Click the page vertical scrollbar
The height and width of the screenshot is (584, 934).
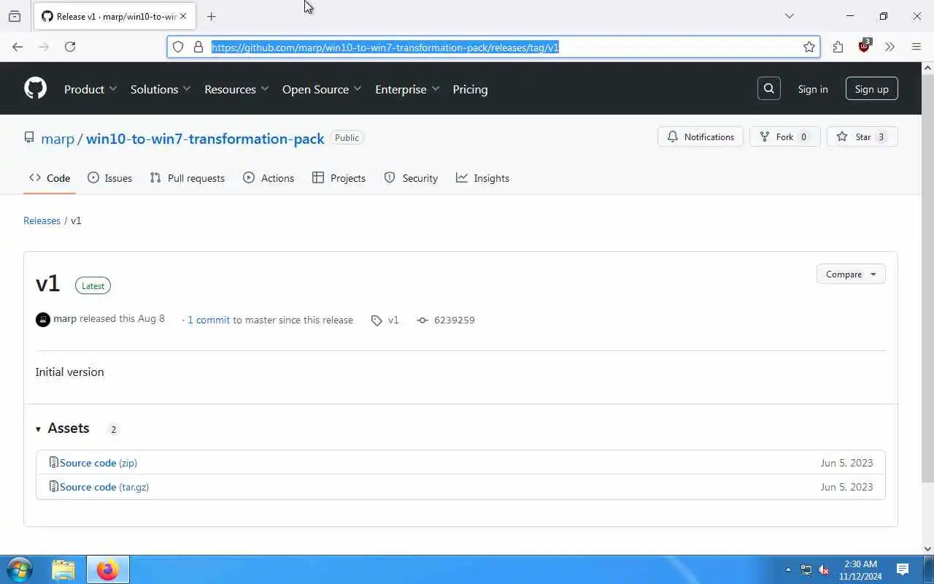[927, 277]
